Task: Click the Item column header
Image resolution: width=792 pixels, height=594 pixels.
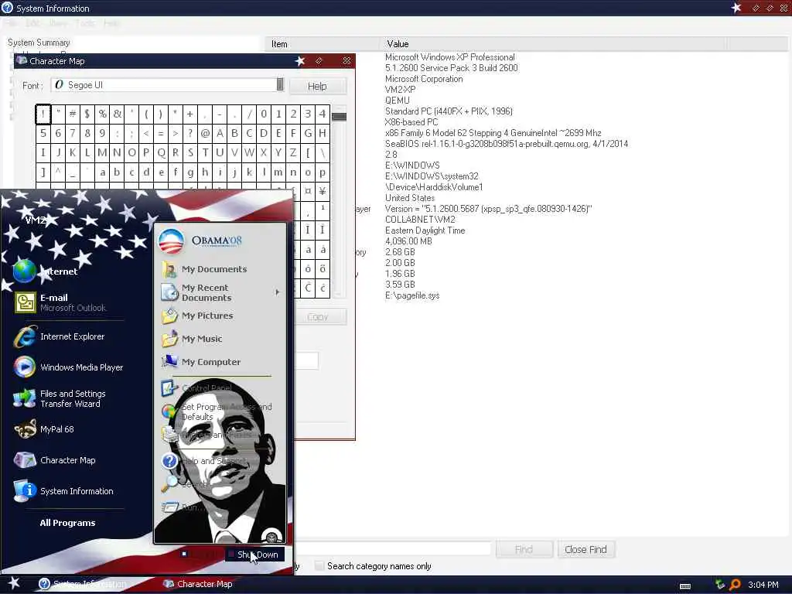Action: (323, 44)
